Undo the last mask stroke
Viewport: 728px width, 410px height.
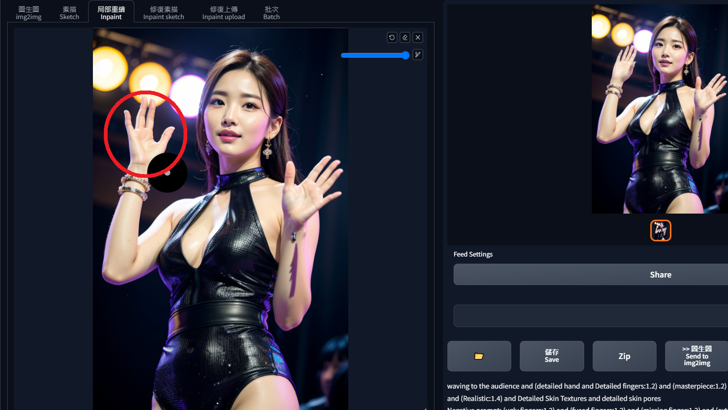[392, 37]
